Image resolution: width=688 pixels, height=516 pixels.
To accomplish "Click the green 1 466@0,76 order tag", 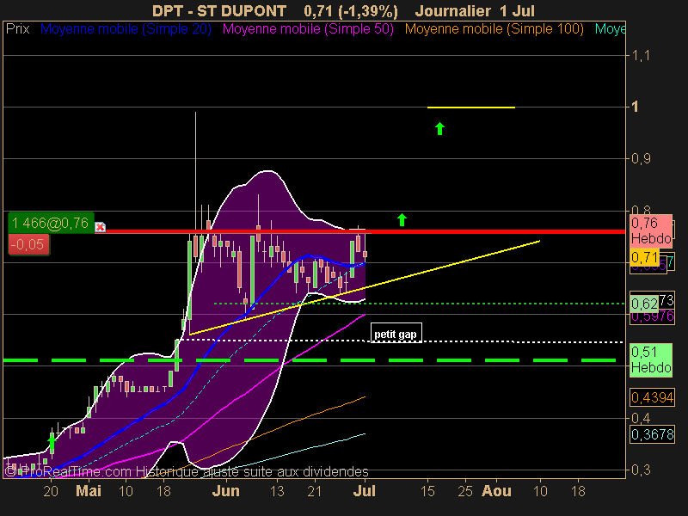I will point(51,223).
